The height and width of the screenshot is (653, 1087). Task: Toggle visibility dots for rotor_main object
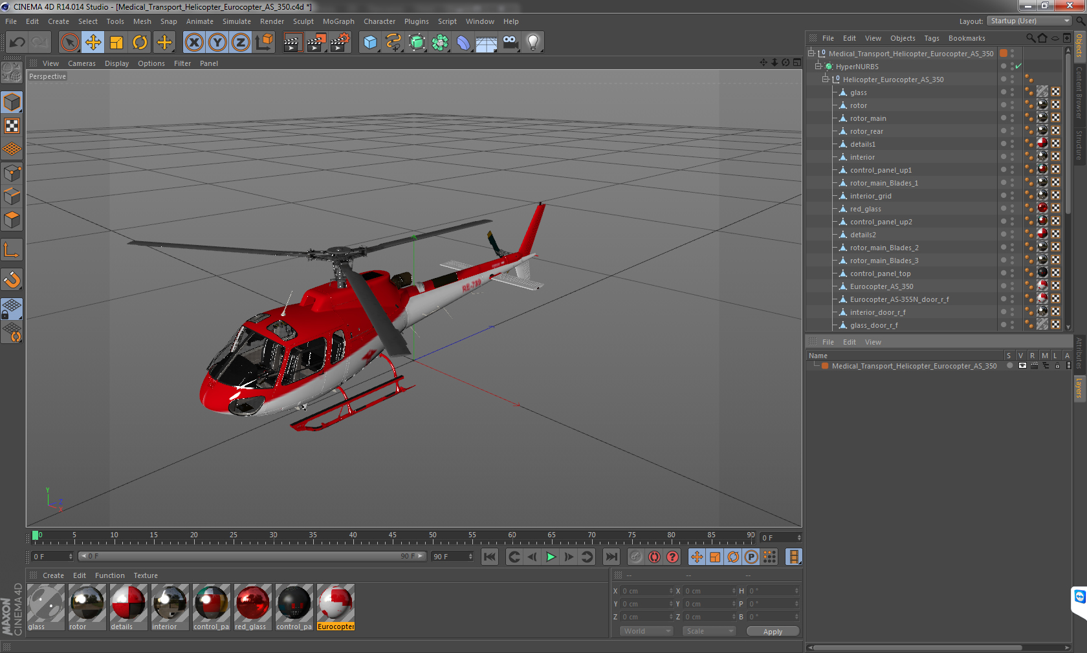pos(1013,118)
